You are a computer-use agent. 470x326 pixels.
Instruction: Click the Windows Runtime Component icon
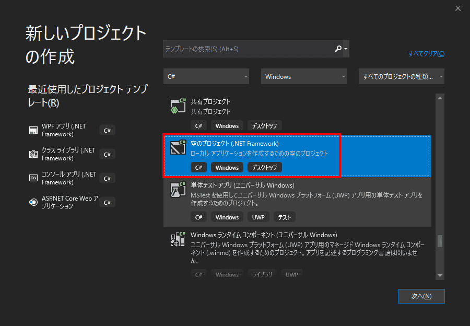point(178,239)
